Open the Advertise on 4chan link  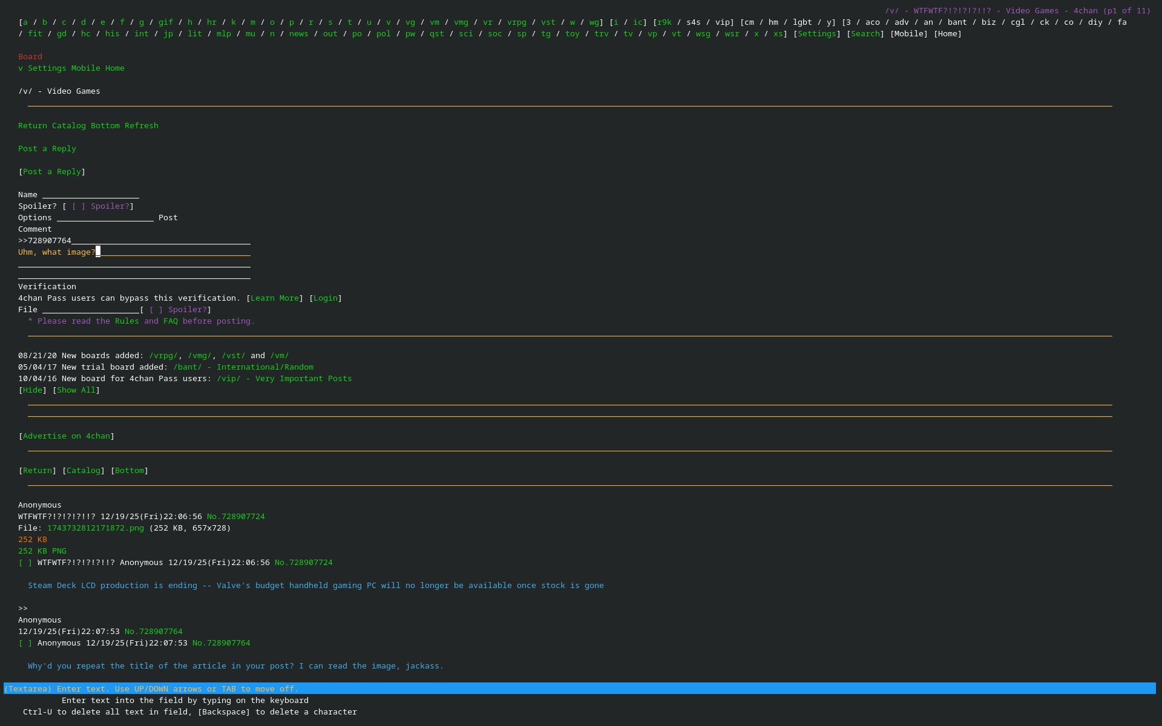(x=67, y=436)
